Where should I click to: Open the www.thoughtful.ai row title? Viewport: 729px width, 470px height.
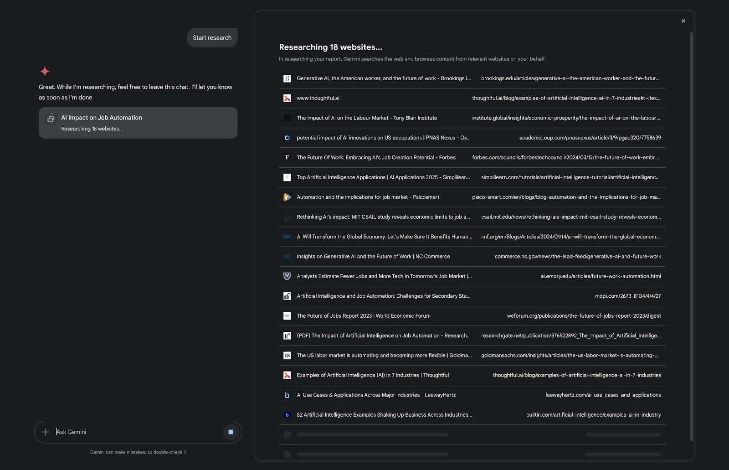(318, 98)
